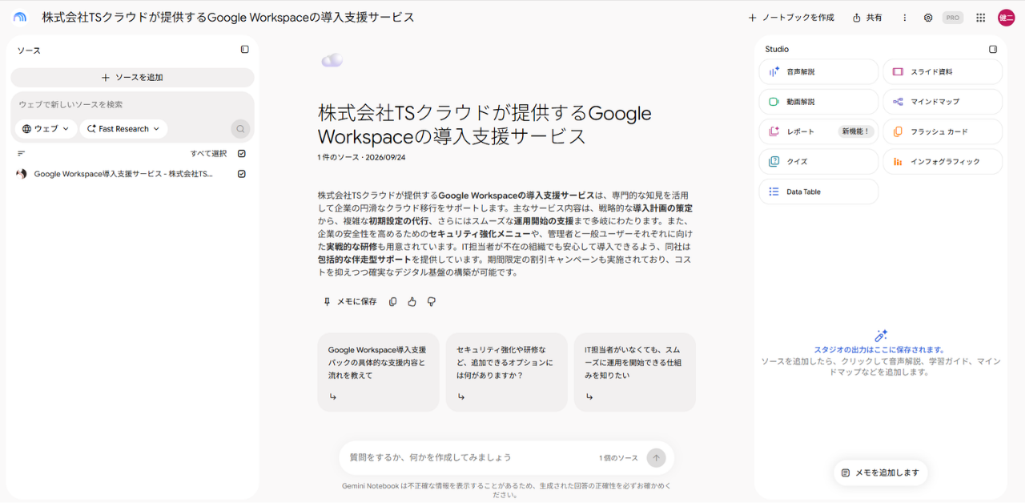This screenshot has width=1025, height=503.
Task: Select suggestion about 導入支援パック support content
Action: coord(378,372)
